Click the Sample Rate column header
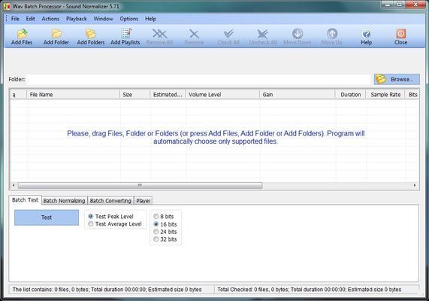Image resolution: width=429 pixels, height=301 pixels. (385, 95)
